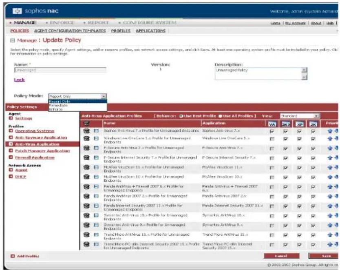340x270 pixels.
Task: Click the details icon for F-Secure Internet Security
Action: point(96,158)
